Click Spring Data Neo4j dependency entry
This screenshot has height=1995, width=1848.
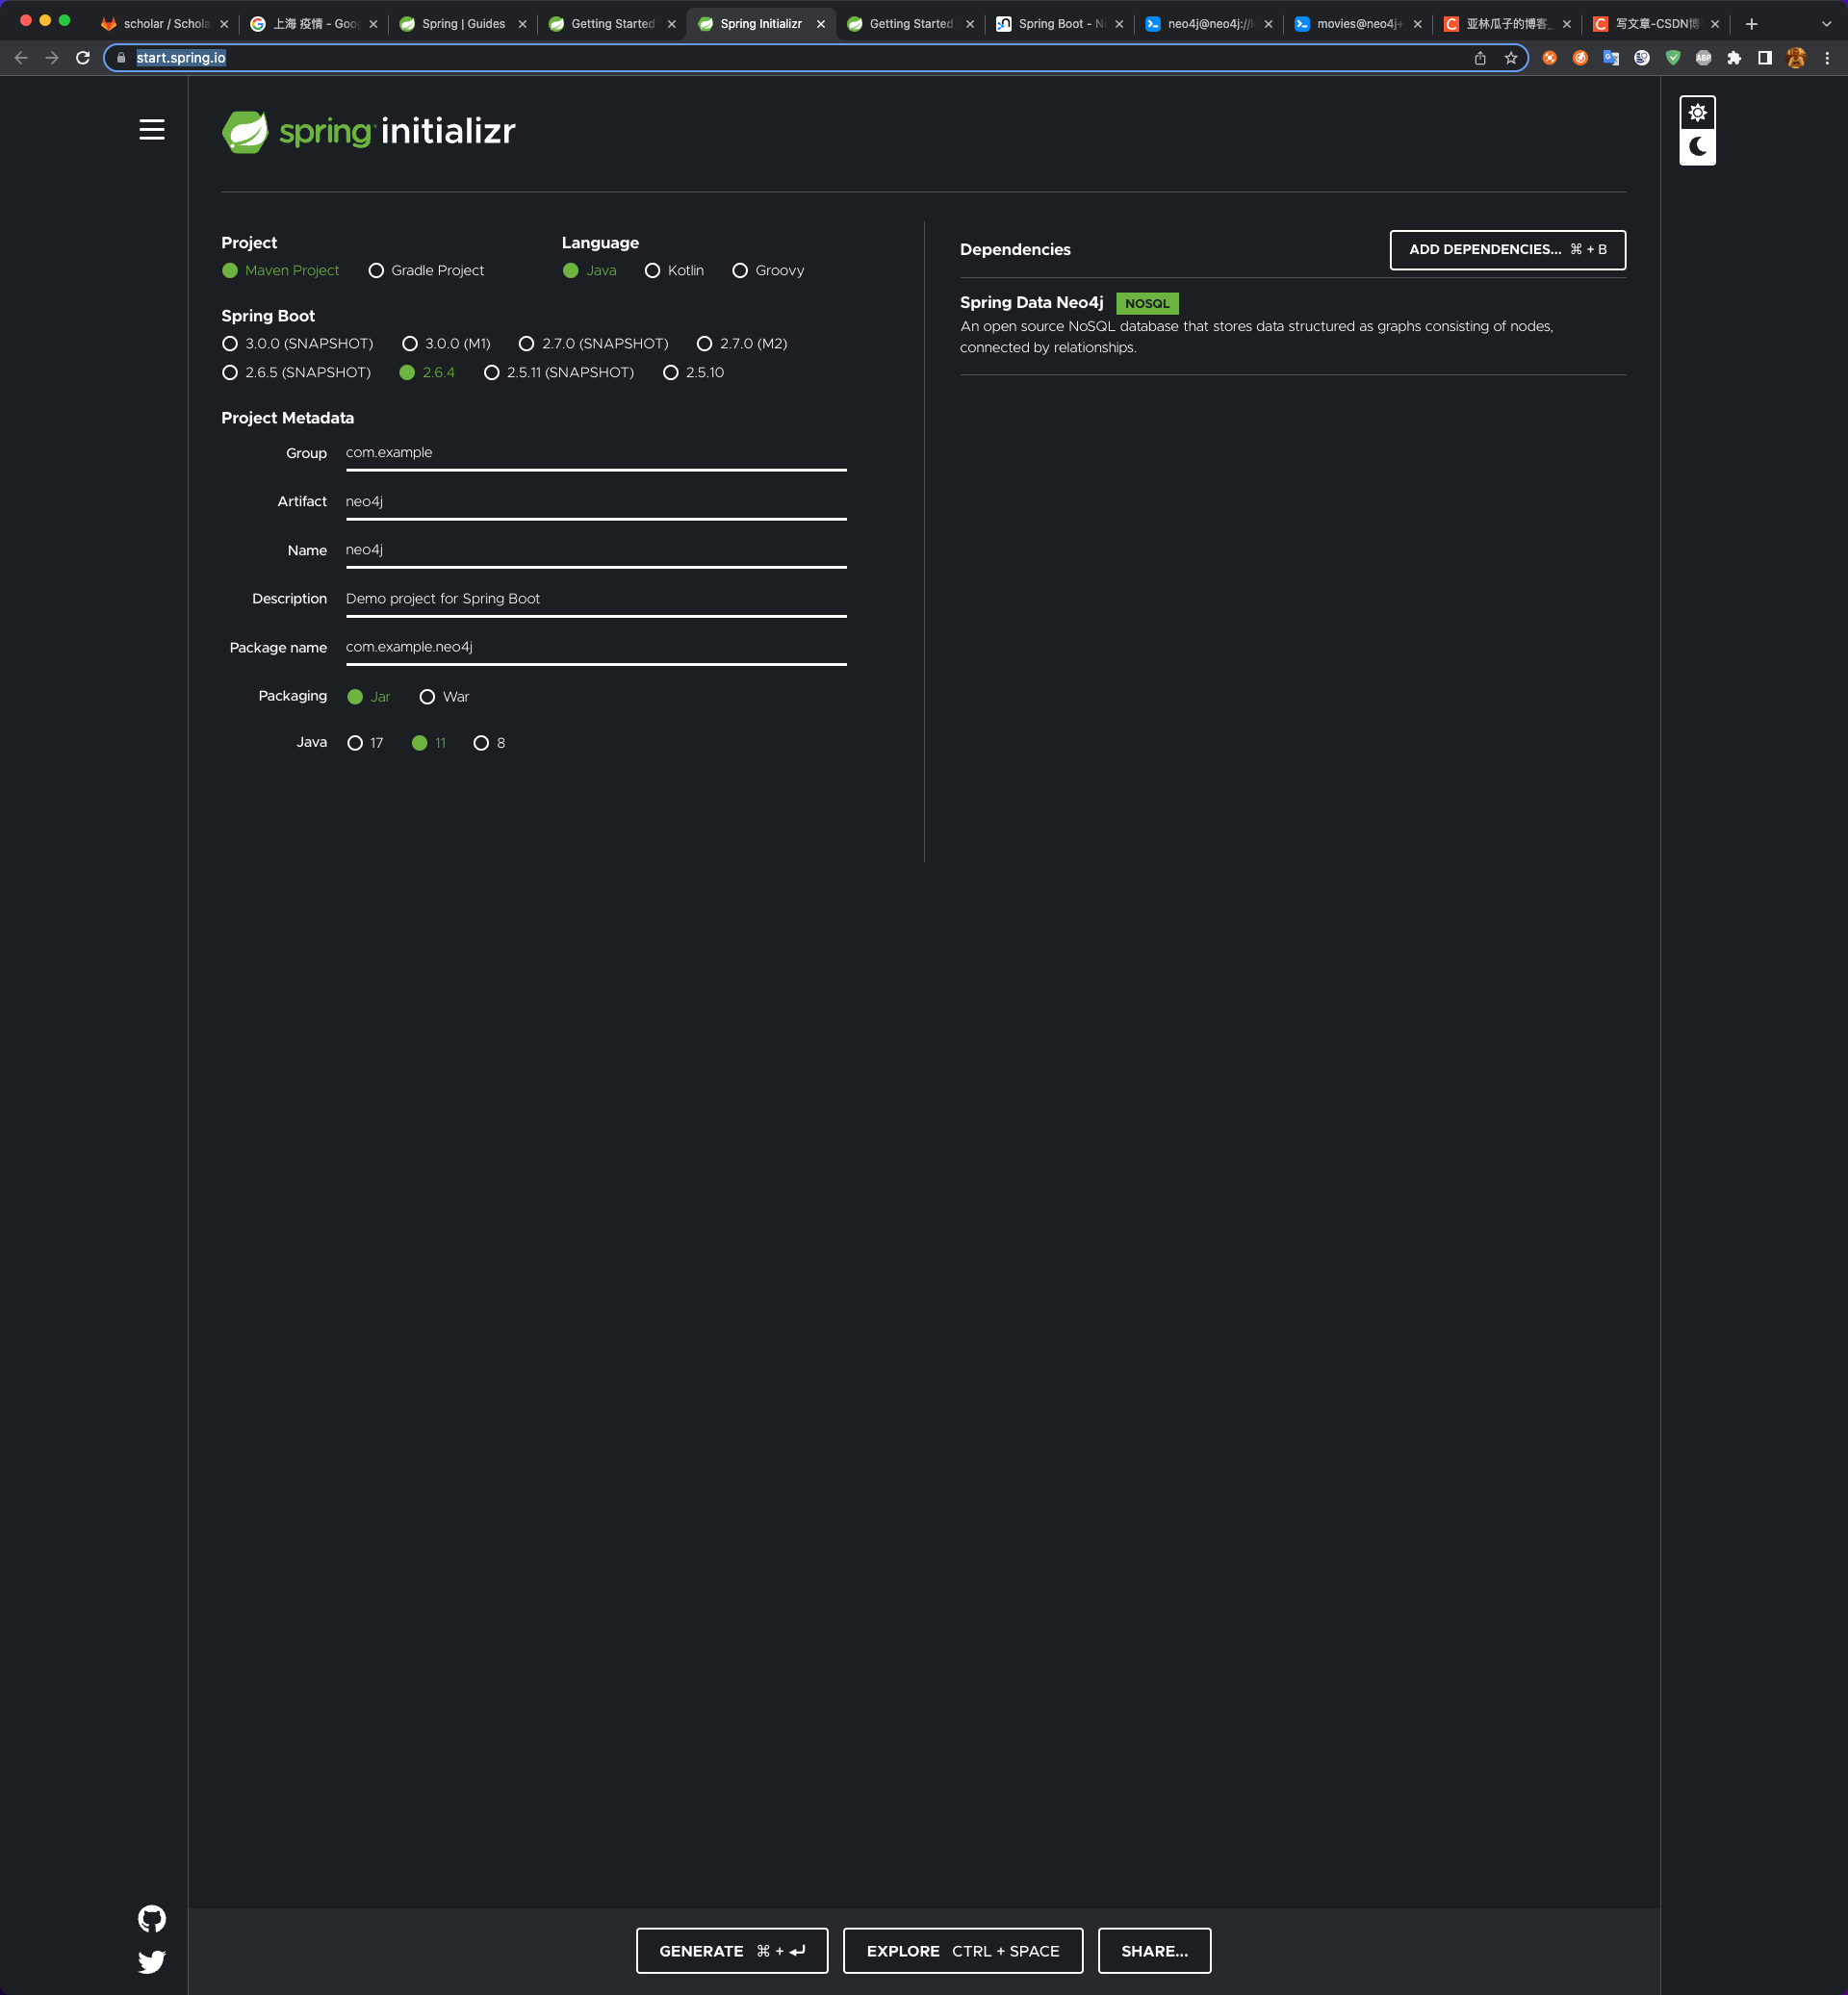click(1292, 325)
